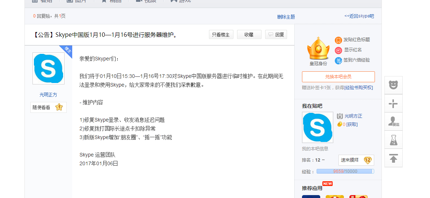430x198 pixels.
Task: Click the [经验书购买权] link
Action: (359, 88)
